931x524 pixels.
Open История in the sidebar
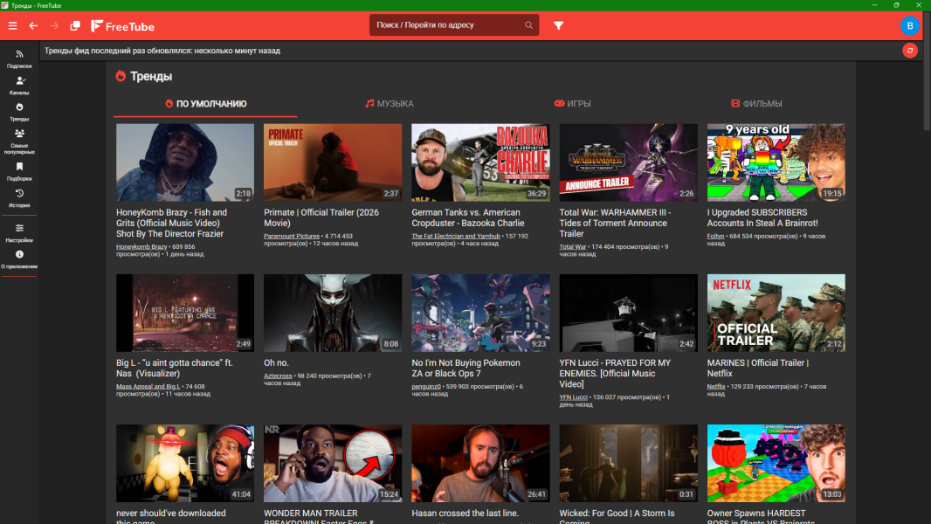point(19,198)
